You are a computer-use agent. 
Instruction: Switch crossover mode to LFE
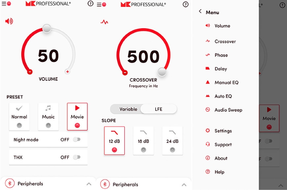coord(158,109)
